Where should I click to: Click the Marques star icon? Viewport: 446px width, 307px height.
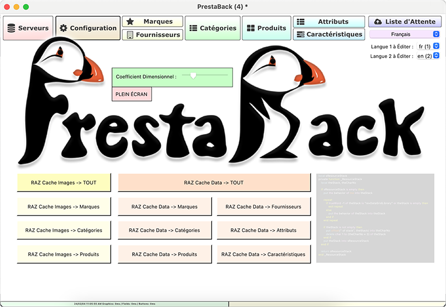click(130, 22)
